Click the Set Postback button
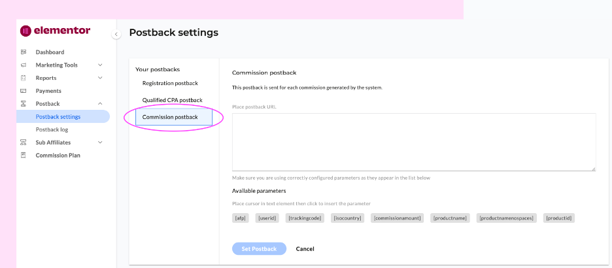The height and width of the screenshot is (268, 612). (259, 249)
